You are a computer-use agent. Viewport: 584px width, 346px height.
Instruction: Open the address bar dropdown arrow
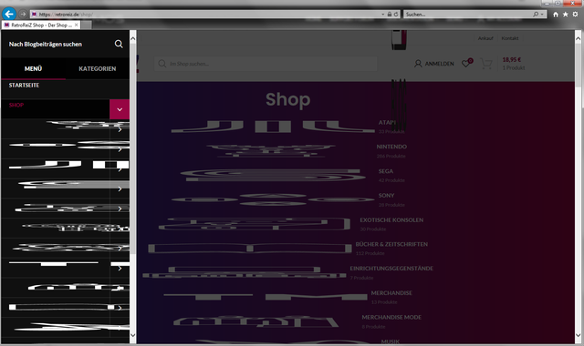coord(383,15)
